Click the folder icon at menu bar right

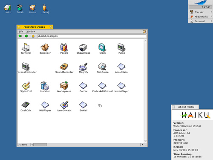144,32
